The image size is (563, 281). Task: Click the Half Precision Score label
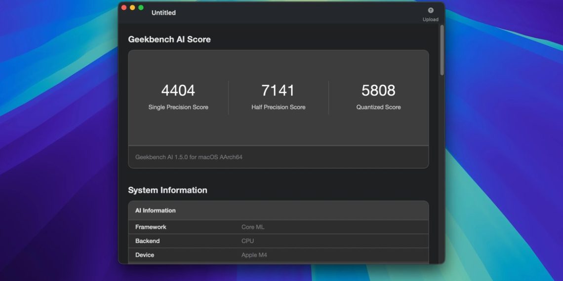coord(278,107)
